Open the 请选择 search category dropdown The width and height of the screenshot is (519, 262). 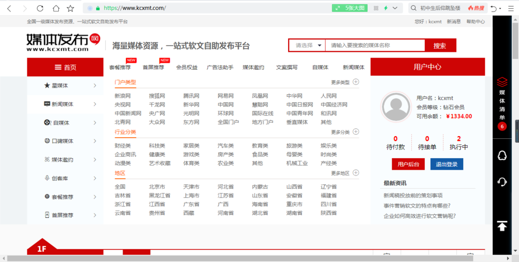[x=307, y=46]
